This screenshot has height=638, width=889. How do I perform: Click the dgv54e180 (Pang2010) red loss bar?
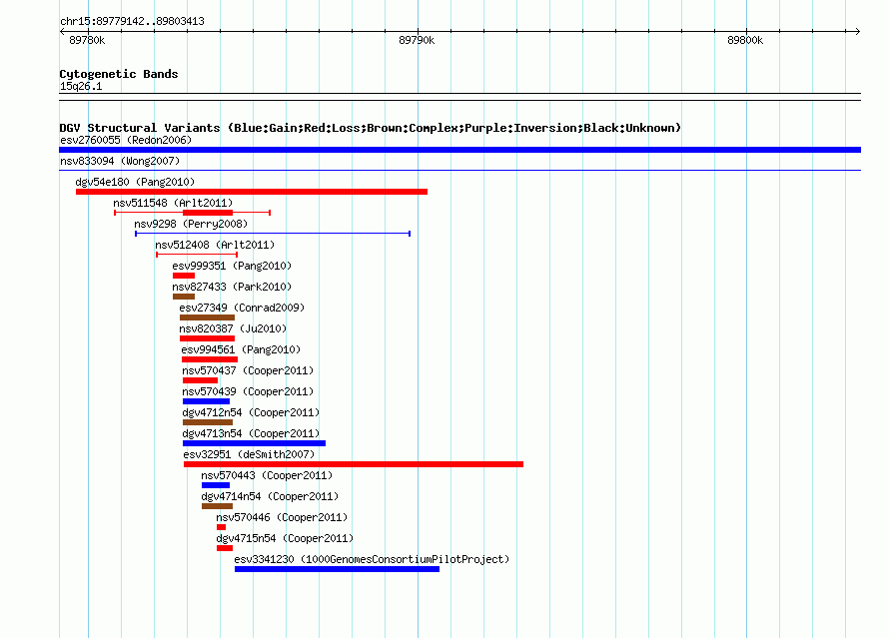point(252,192)
